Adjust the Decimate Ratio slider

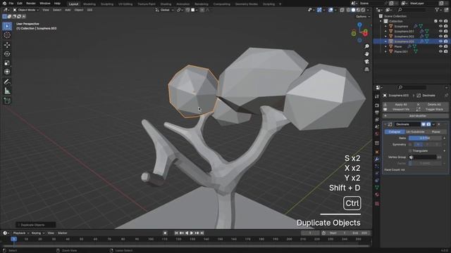click(425, 138)
